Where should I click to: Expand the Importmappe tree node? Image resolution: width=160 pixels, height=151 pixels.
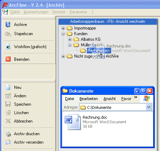(63, 28)
